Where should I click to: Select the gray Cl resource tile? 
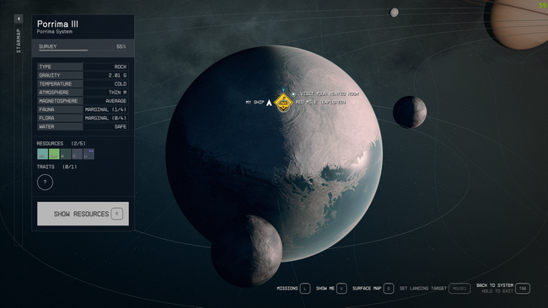pyautogui.click(x=78, y=154)
